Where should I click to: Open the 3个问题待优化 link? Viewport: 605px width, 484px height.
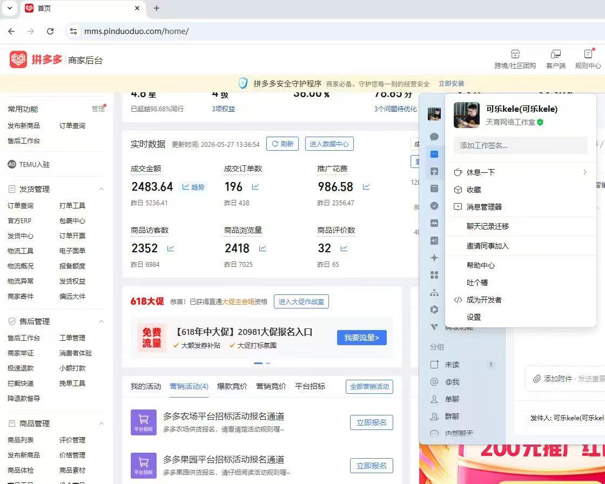pyautogui.click(x=395, y=109)
